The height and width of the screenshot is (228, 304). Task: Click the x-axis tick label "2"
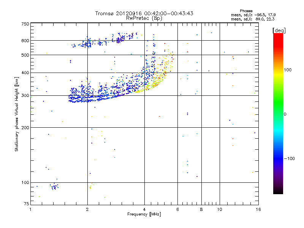(87, 209)
